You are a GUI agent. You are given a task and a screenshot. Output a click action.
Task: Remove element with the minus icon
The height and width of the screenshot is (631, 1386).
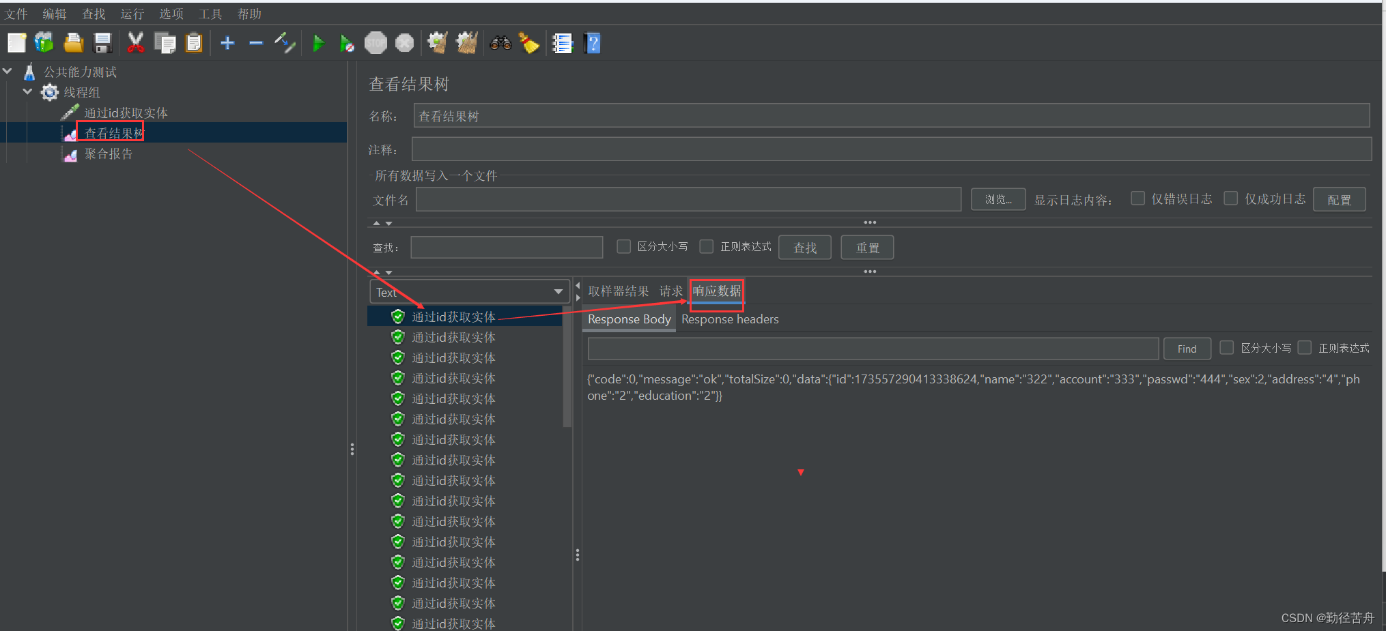255,43
